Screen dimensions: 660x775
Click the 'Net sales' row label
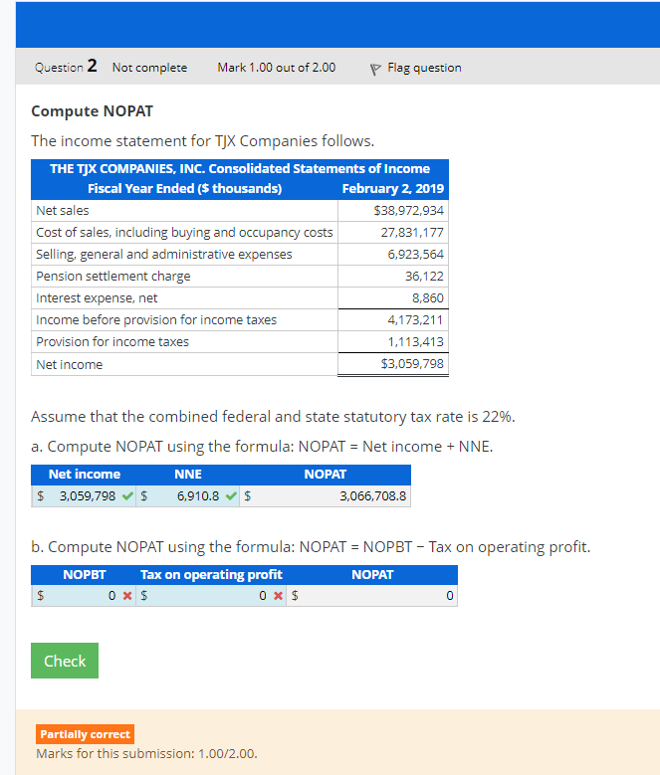tap(63, 211)
